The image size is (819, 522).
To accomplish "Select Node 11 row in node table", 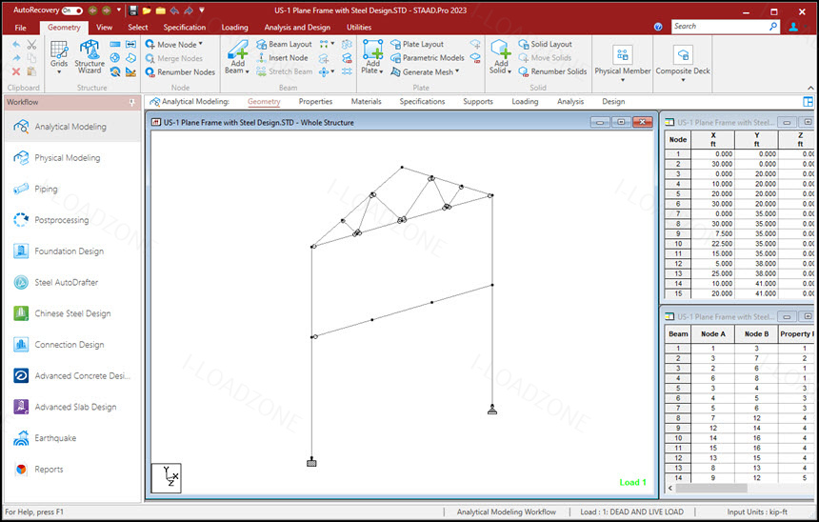I will (x=739, y=253).
